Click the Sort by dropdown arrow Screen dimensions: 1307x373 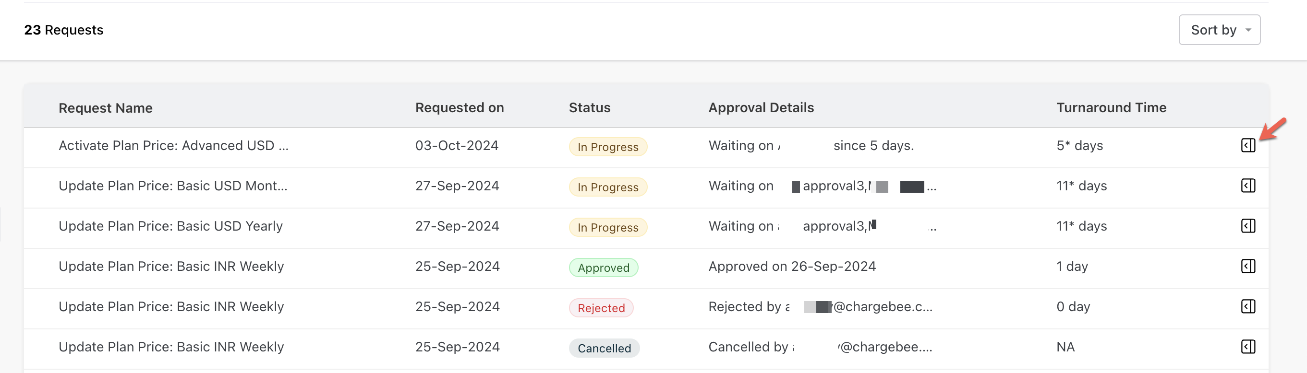coord(1248,30)
